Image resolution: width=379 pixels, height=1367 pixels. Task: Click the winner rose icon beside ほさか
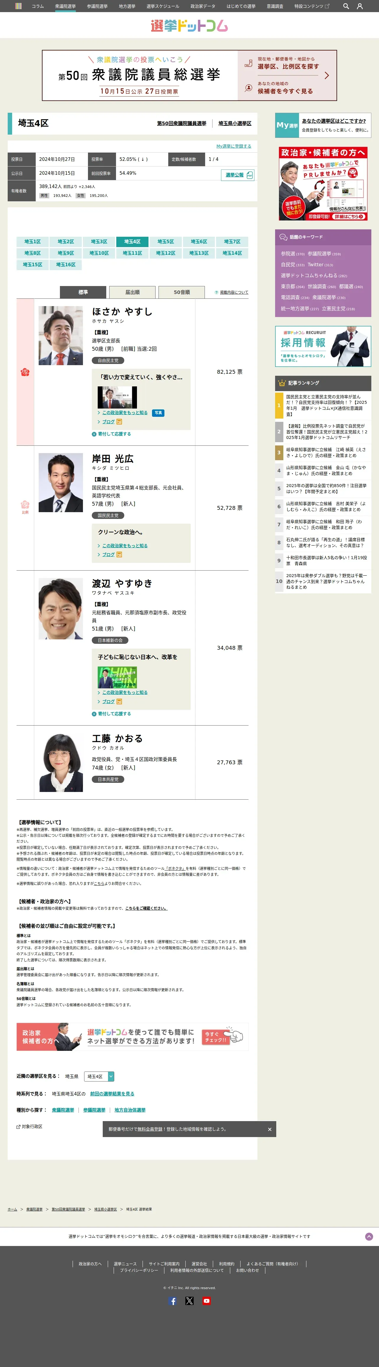tap(25, 372)
